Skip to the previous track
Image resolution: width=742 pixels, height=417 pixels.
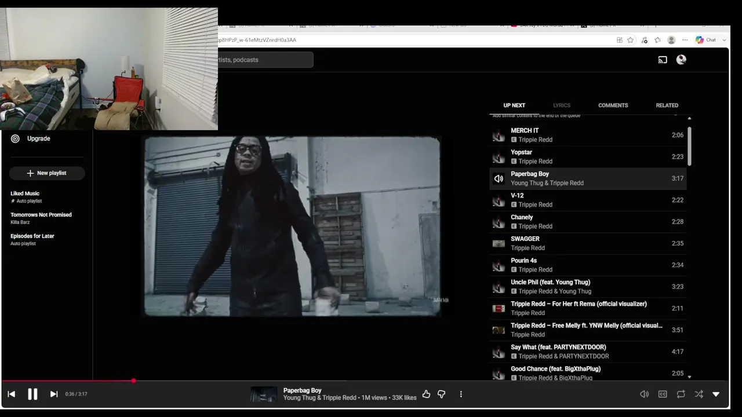(11, 394)
